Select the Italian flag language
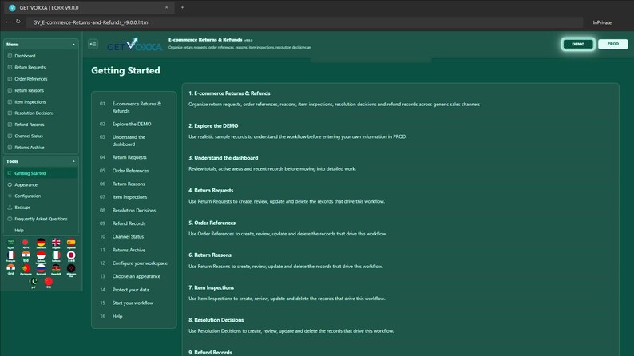634x356 pixels. tap(56, 255)
